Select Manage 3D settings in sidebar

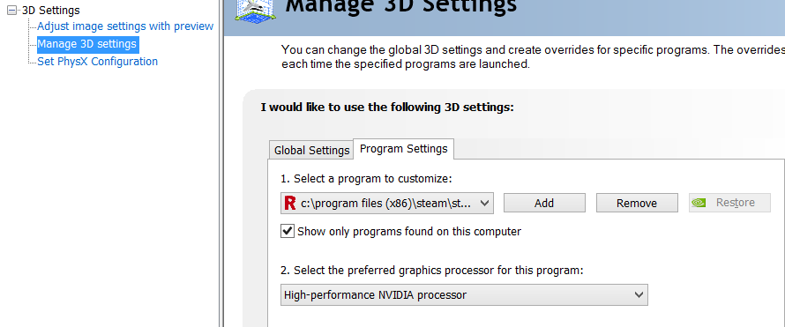87,44
